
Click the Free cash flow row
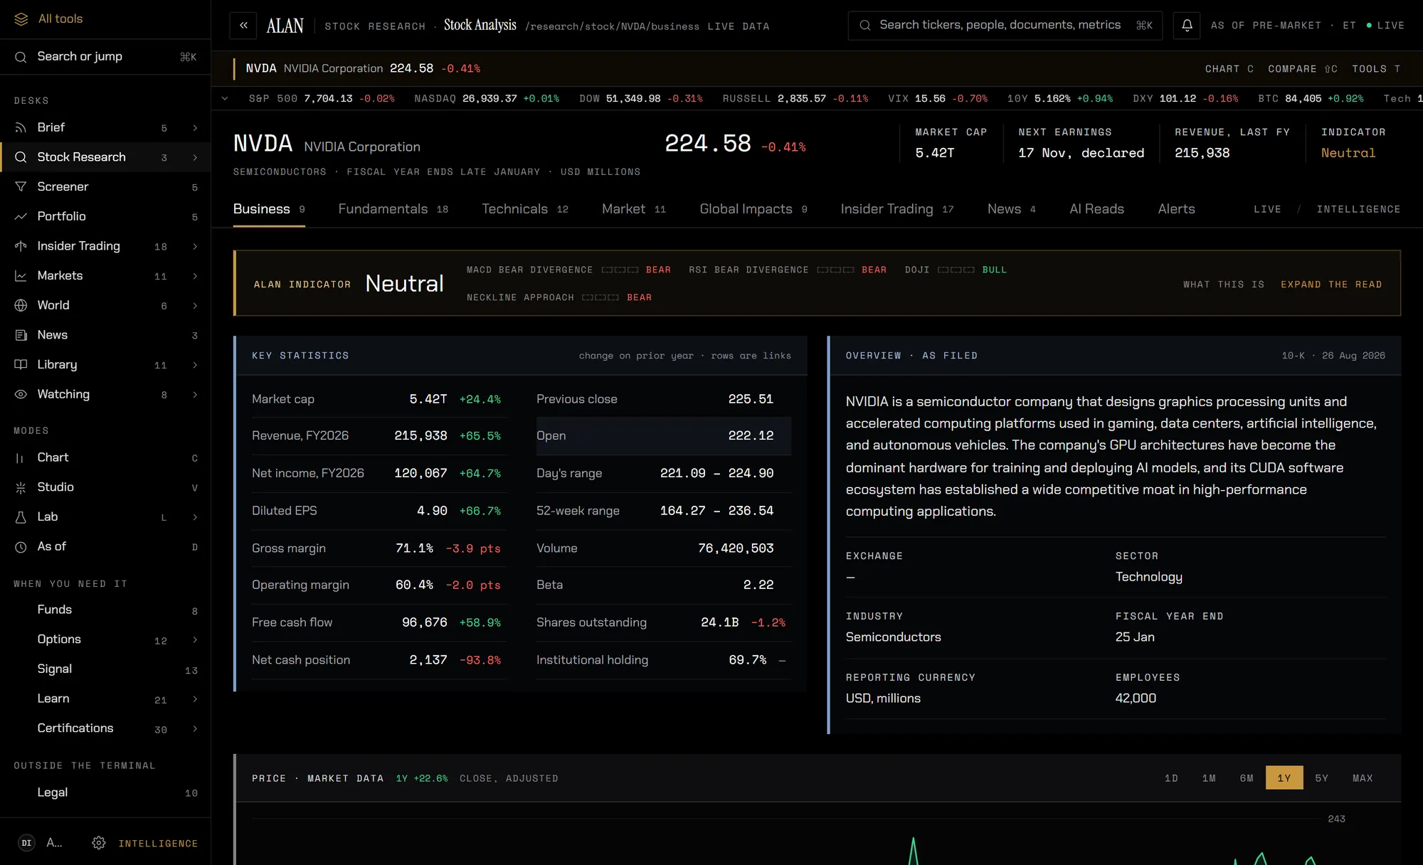379,622
